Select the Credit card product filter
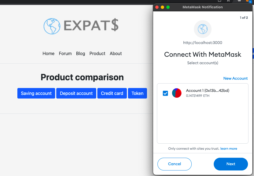The height and width of the screenshot is (176, 254). pyautogui.click(x=112, y=93)
